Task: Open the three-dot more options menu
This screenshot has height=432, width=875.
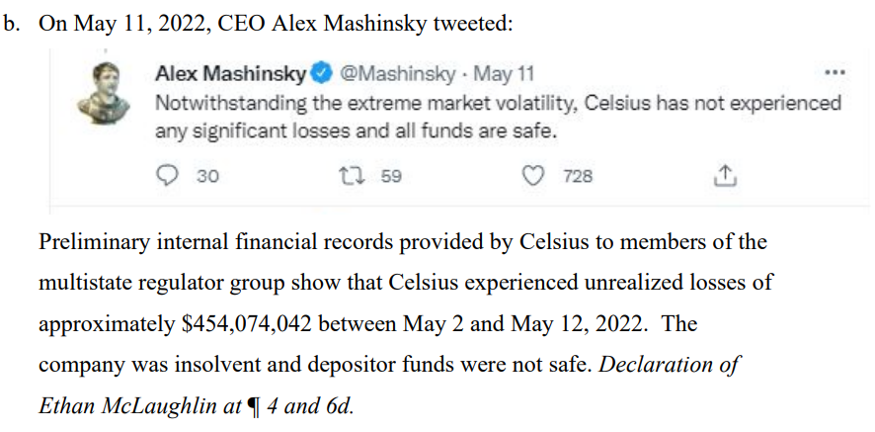Action: (835, 73)
